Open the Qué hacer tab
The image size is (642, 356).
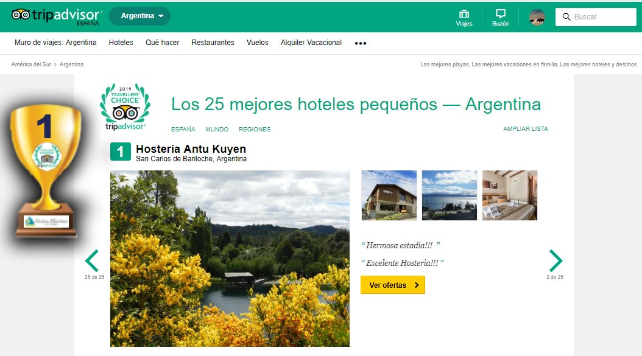pos(162,43)
